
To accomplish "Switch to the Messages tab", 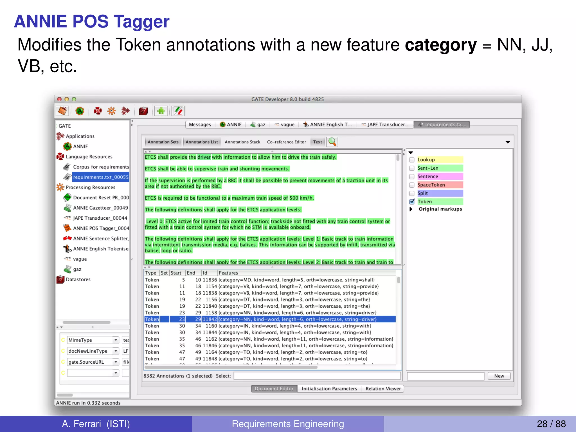I will pyautogui.click(x=200, y=125).
